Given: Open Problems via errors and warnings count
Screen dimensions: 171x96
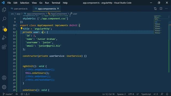Looking at the screenshot, I should (25, 94).
